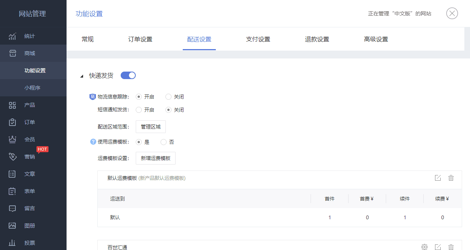Image resolution: width=470 pixels, height=250 pixels.
Task: Select 开启 for 短信通知发货
Action: point(139,110)
